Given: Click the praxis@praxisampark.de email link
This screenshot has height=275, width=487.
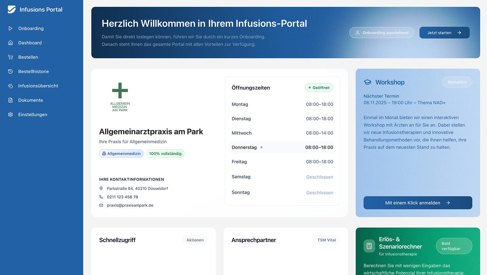Looking at the screenshot, I should click(130, 205).
